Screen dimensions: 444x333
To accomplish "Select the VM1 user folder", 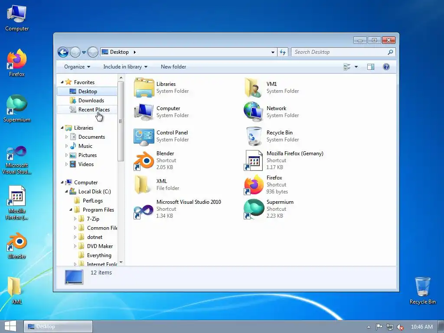I will [271, 88].
